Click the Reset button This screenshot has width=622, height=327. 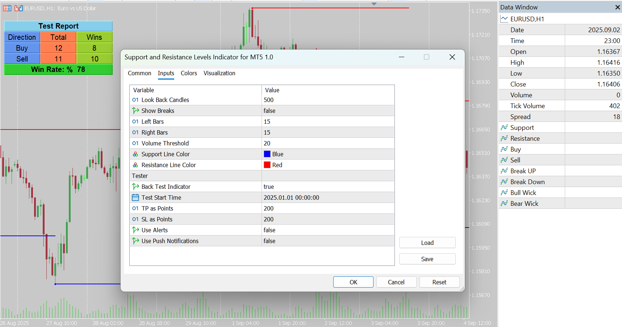[x=439, y=282]
